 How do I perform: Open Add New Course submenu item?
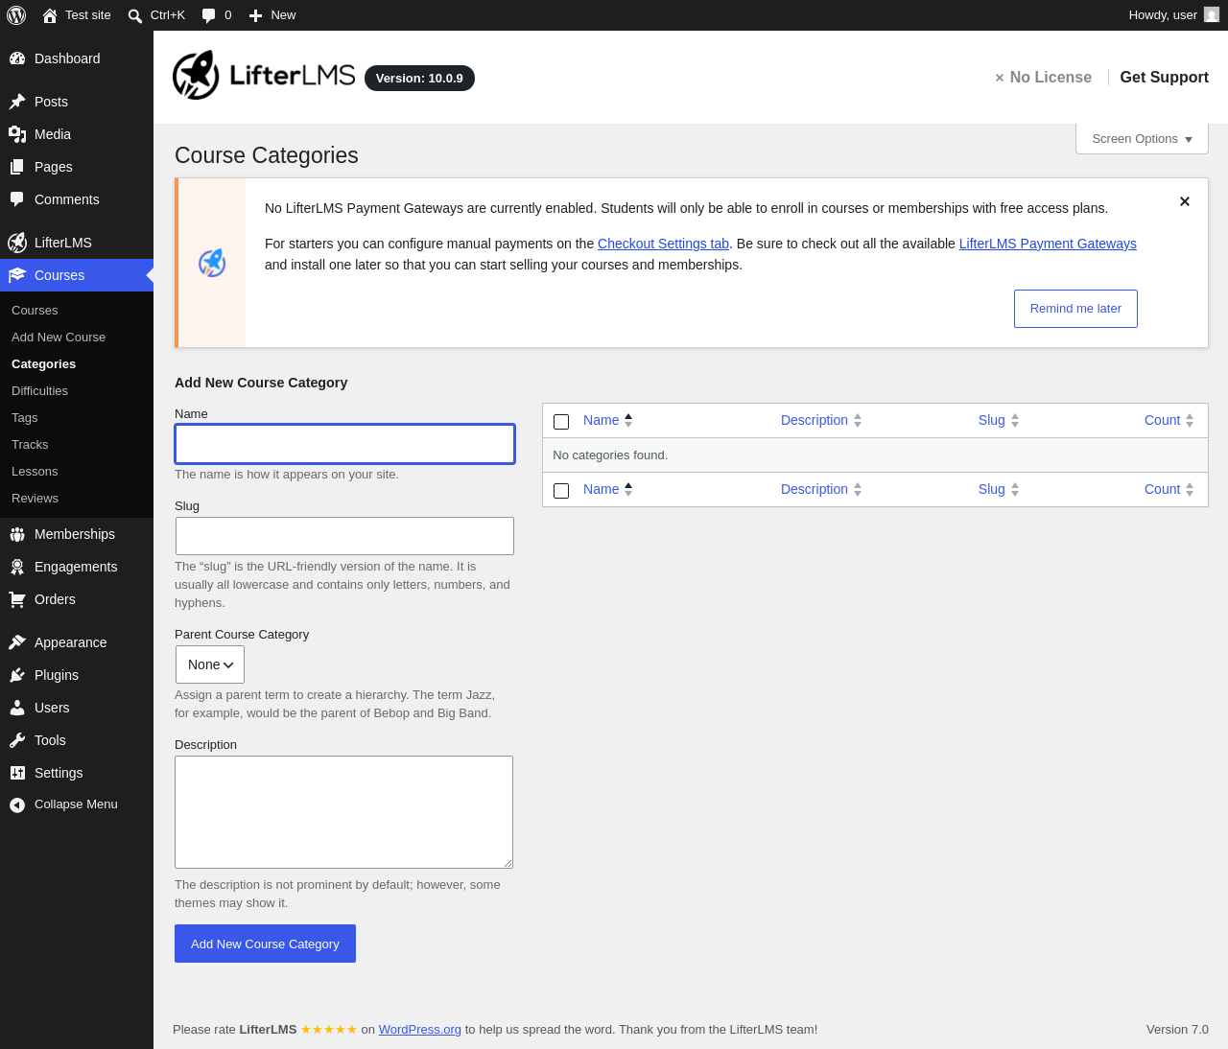click(x=59, y=338)
